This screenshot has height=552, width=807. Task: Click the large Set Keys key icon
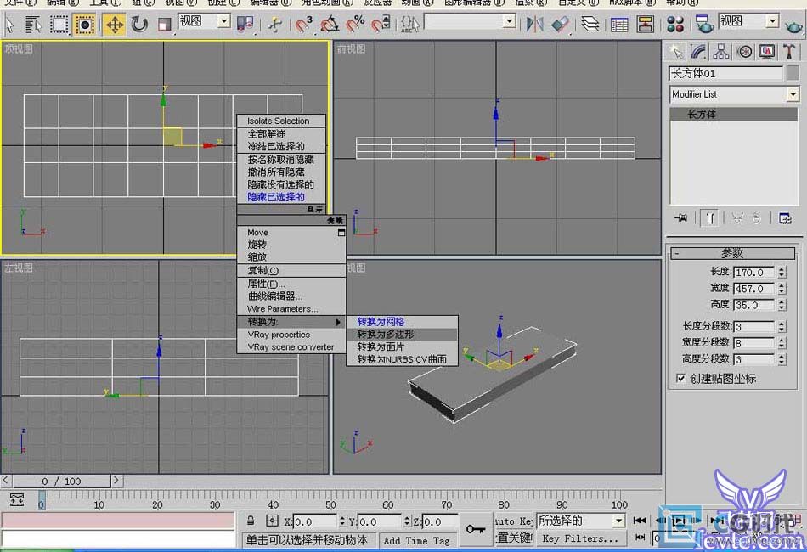coord(476,529)
